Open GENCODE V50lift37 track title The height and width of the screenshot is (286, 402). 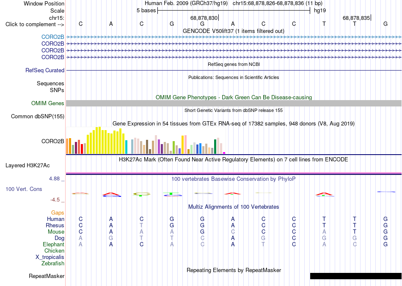click(234, 31)
